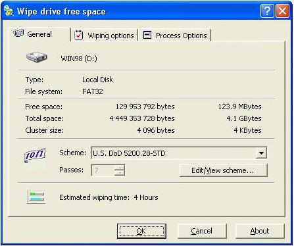The image size is (294, 246).
Task: Click the title bar application icon
Action: tap(9, 11)
